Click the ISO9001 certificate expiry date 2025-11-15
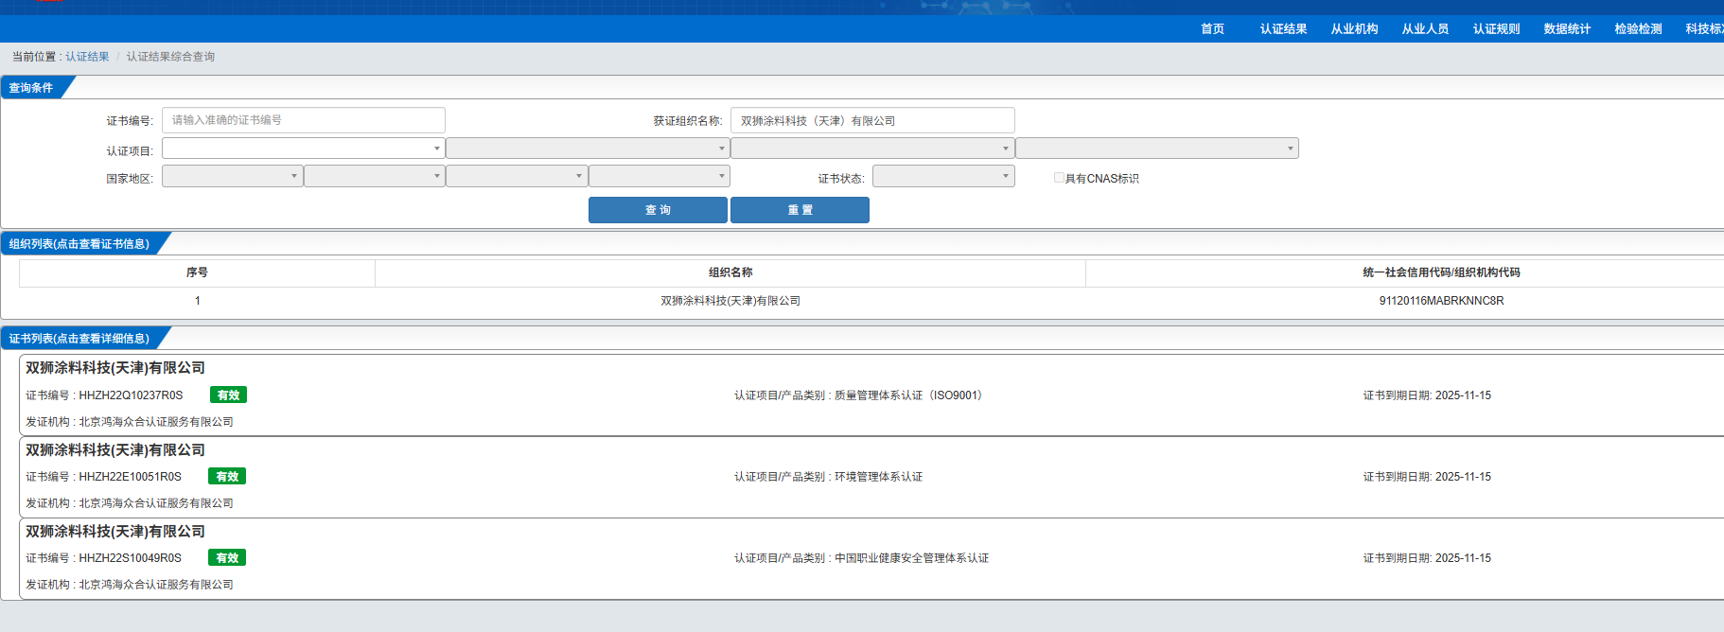The height and width of the screenshot is (632, 1724). click(x=1463, y=395)
